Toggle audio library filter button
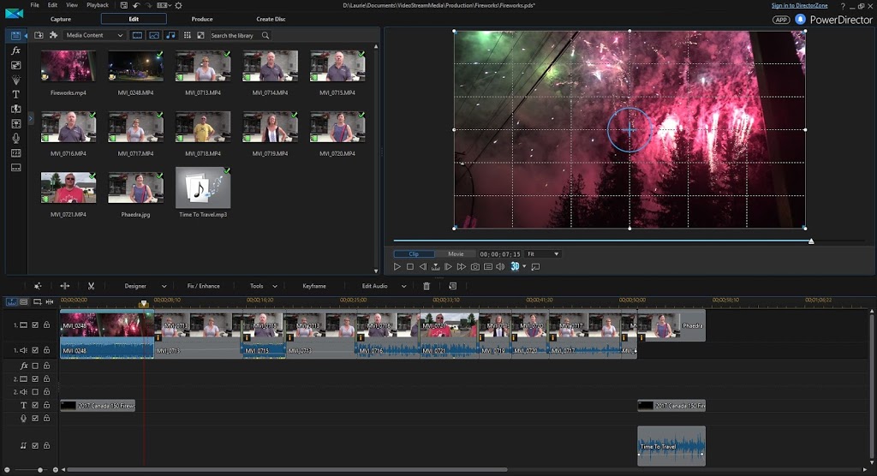Screen dimensions: 877x476 [170, 35]
